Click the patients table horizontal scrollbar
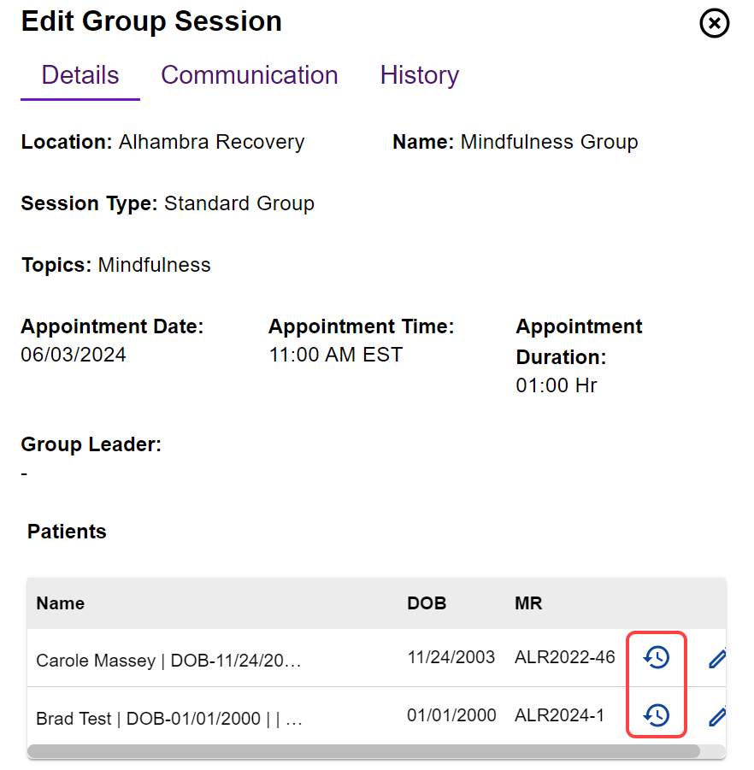754x770 pixels. click(363, 751)
